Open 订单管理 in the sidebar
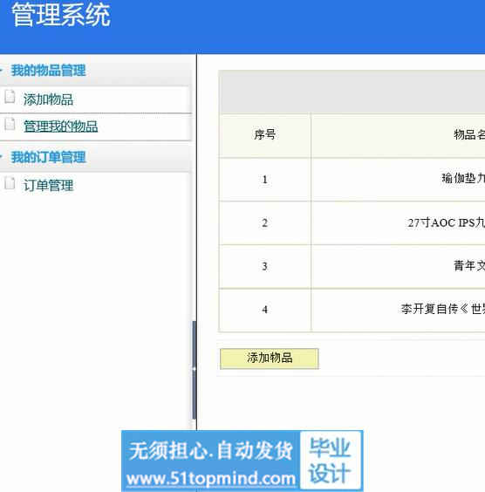 coord(48,185)
